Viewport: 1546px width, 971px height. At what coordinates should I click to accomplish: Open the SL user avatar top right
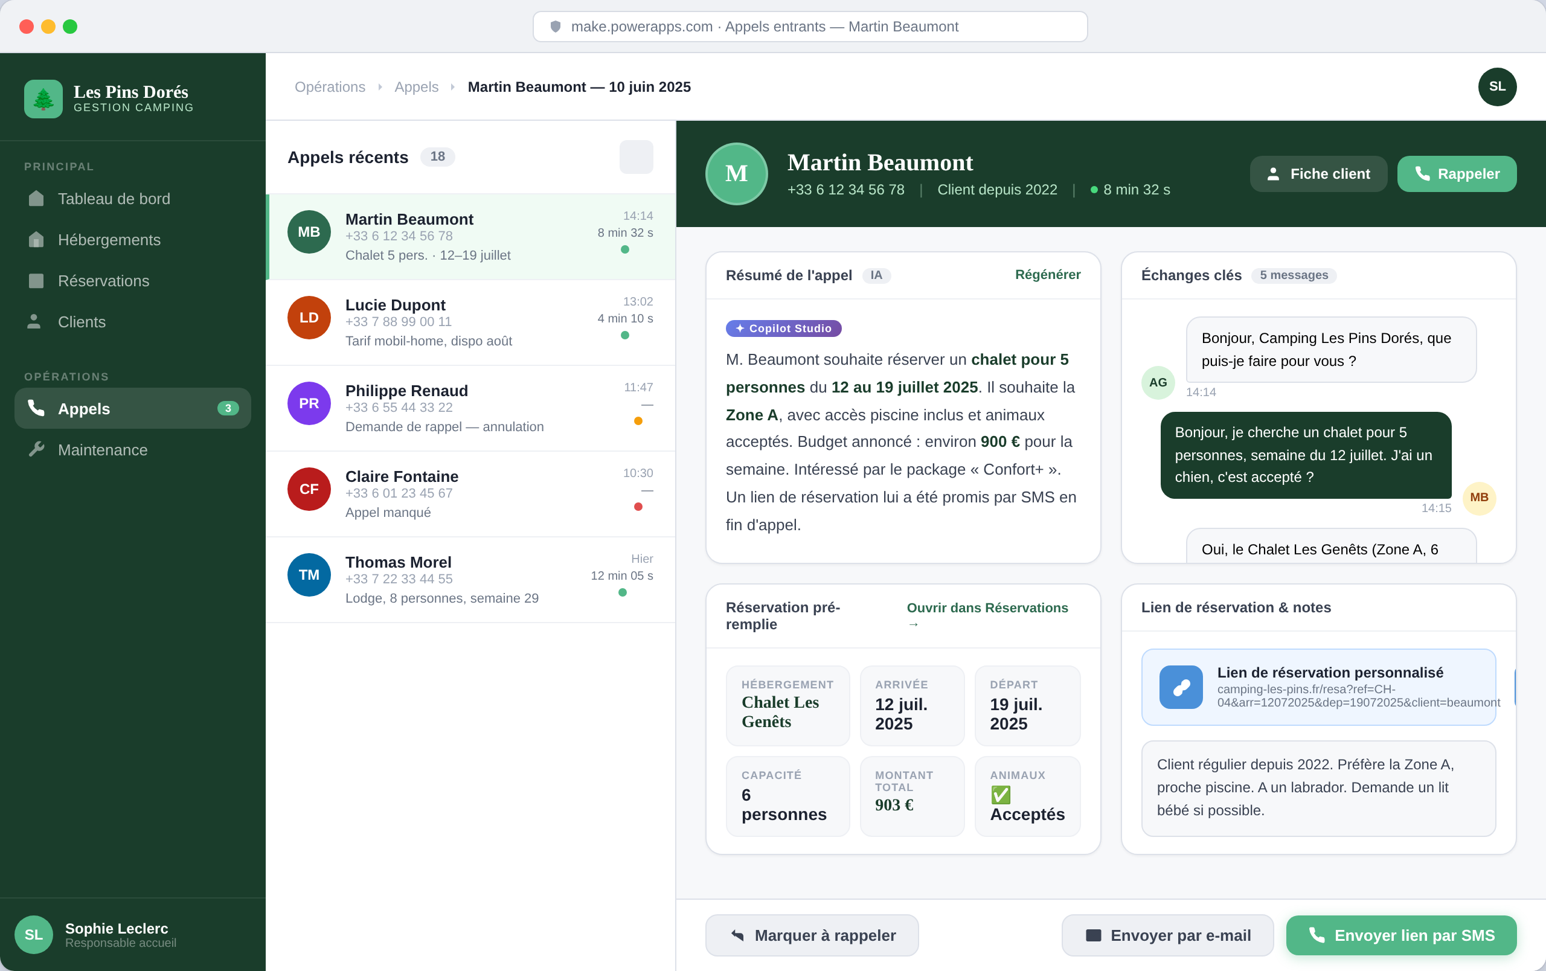[x=1496, y=86]
